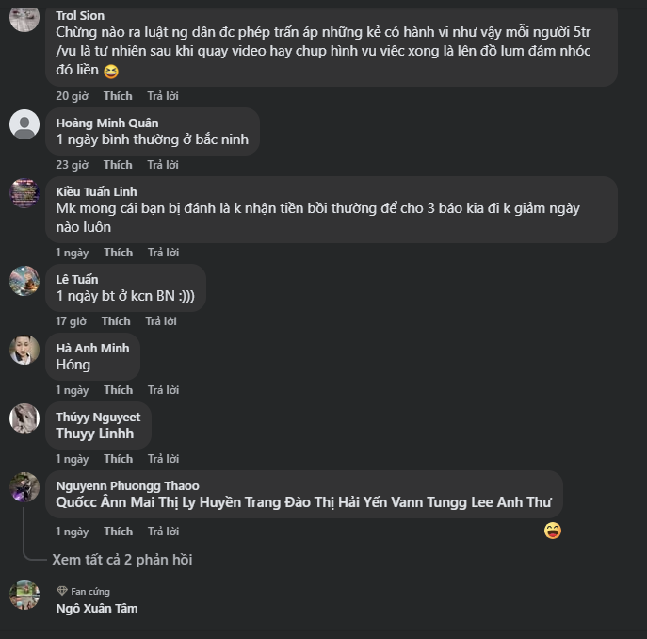Click Lê Tuấn's avatar image

coord(24,281)
